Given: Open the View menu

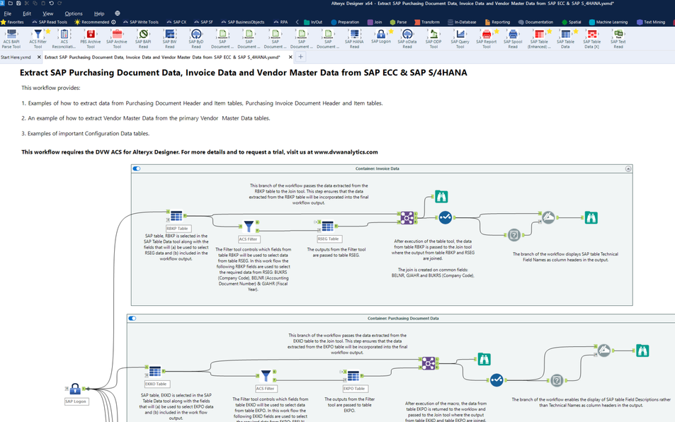Looking at the screenshot, I should click(x=47, y=13).
